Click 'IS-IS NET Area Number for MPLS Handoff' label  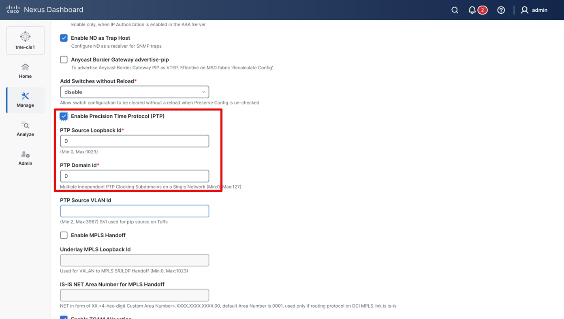tap(112, 285)
